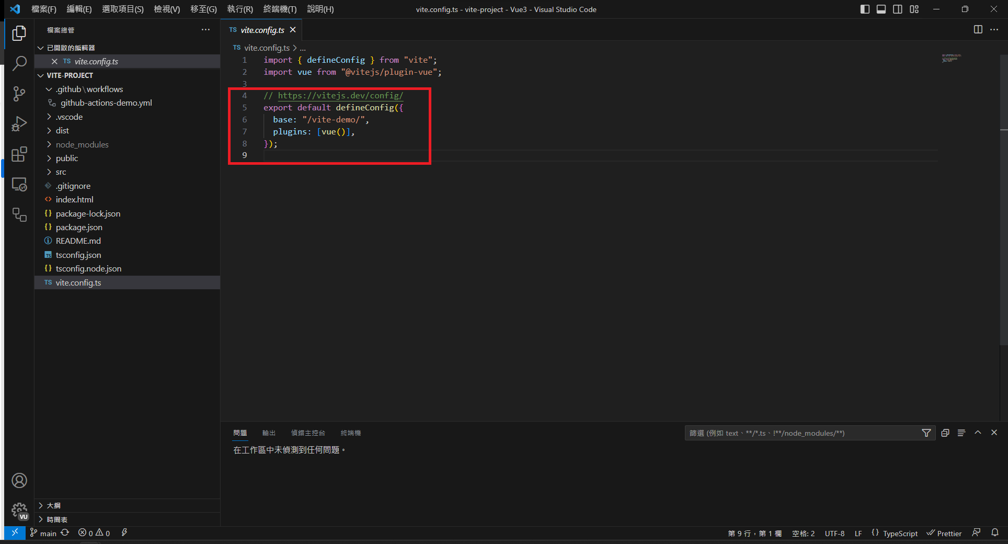1008x544 pixels.
Task: Open github-actions-demo.yml file
Action: click(x=127, y=103)
